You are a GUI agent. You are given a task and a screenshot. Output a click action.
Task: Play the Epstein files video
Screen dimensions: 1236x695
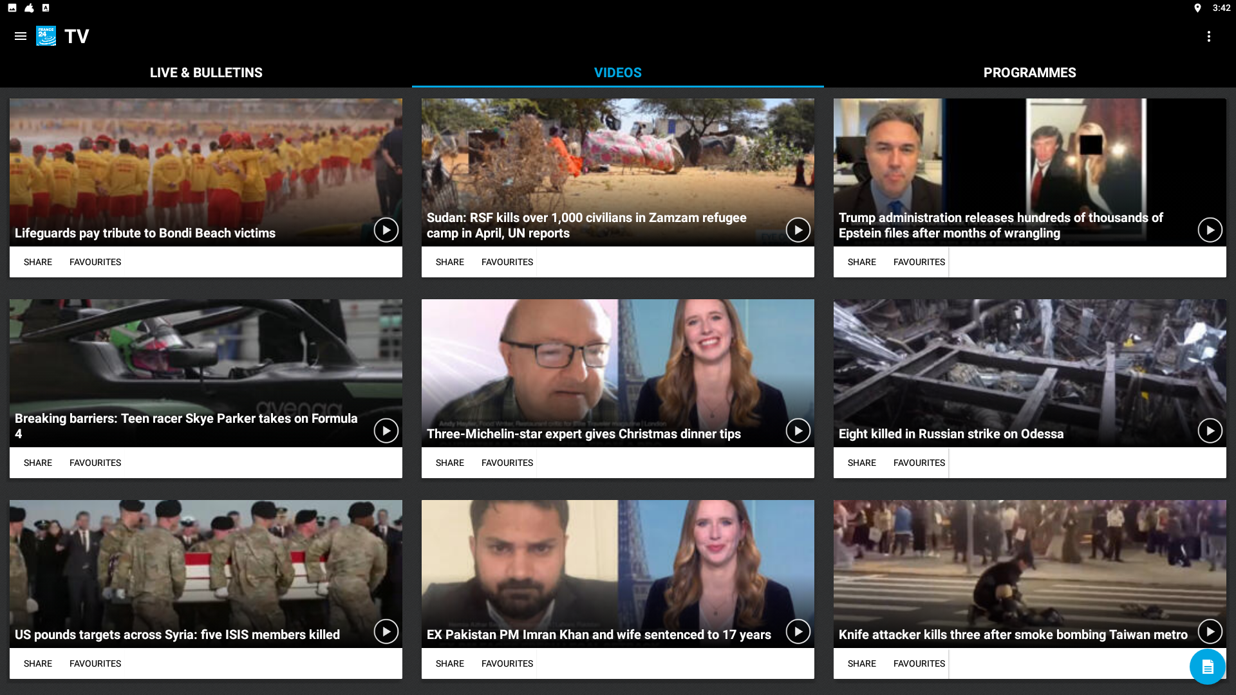tap(1210, 230)
